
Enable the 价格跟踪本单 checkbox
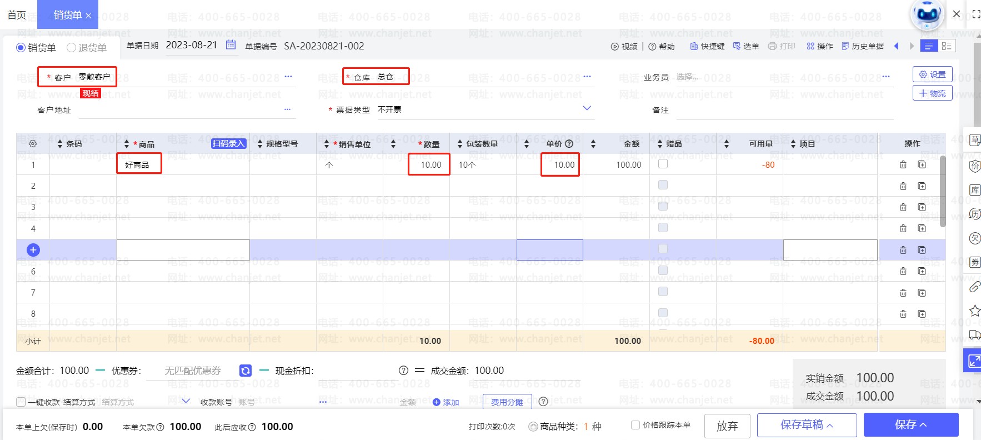pyautogui.click(x=635, y=425)
